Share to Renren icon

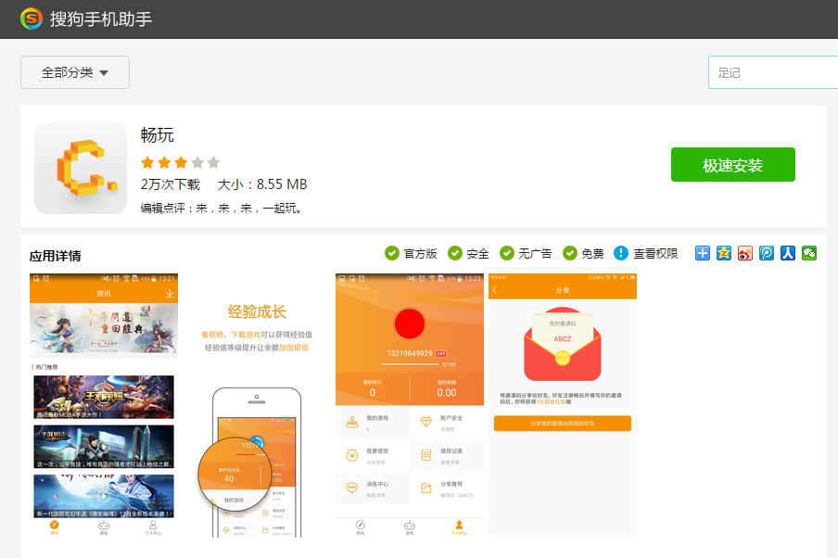click(788, 253)
